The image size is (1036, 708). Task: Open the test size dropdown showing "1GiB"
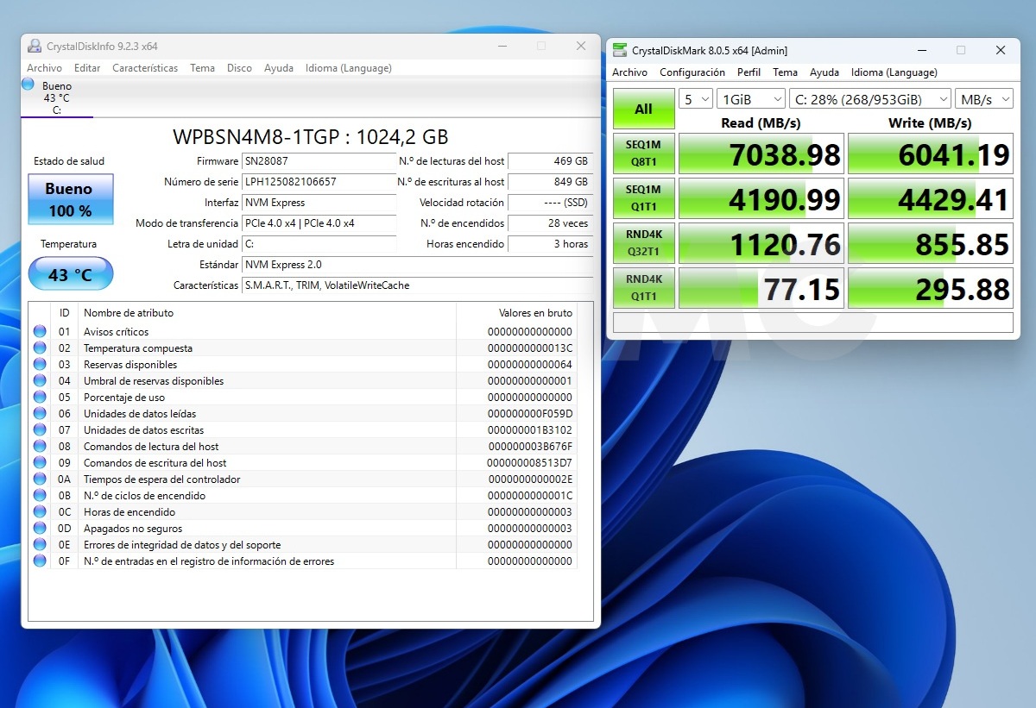tap(750, 98)
